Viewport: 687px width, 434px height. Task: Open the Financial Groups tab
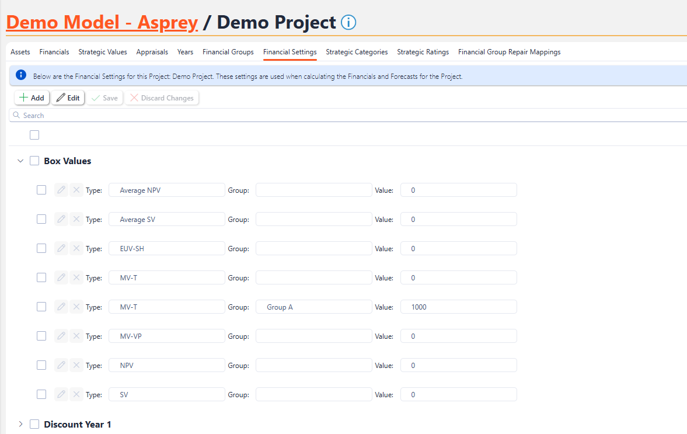point(228,52)
